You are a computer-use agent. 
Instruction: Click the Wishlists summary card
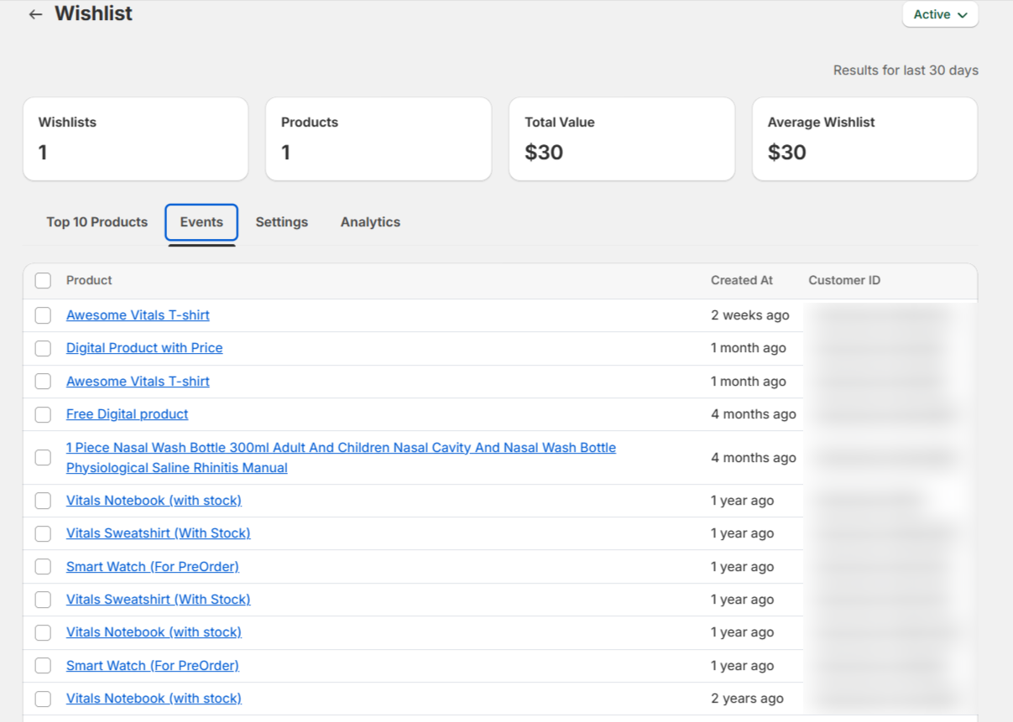135,139
